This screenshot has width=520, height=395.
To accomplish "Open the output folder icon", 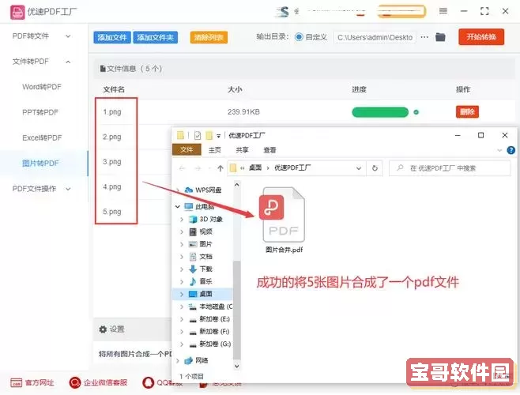I will 441,37.
